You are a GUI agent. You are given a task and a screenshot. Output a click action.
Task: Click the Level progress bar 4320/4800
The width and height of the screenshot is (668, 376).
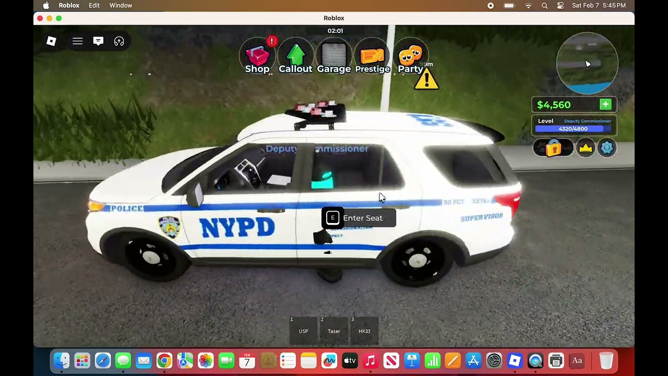(x=573, y=129)
